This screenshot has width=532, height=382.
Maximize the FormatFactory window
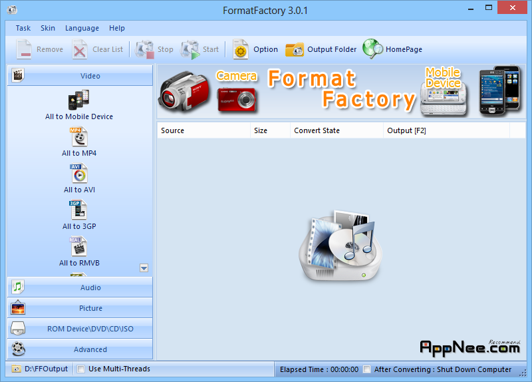pos(489,7)
